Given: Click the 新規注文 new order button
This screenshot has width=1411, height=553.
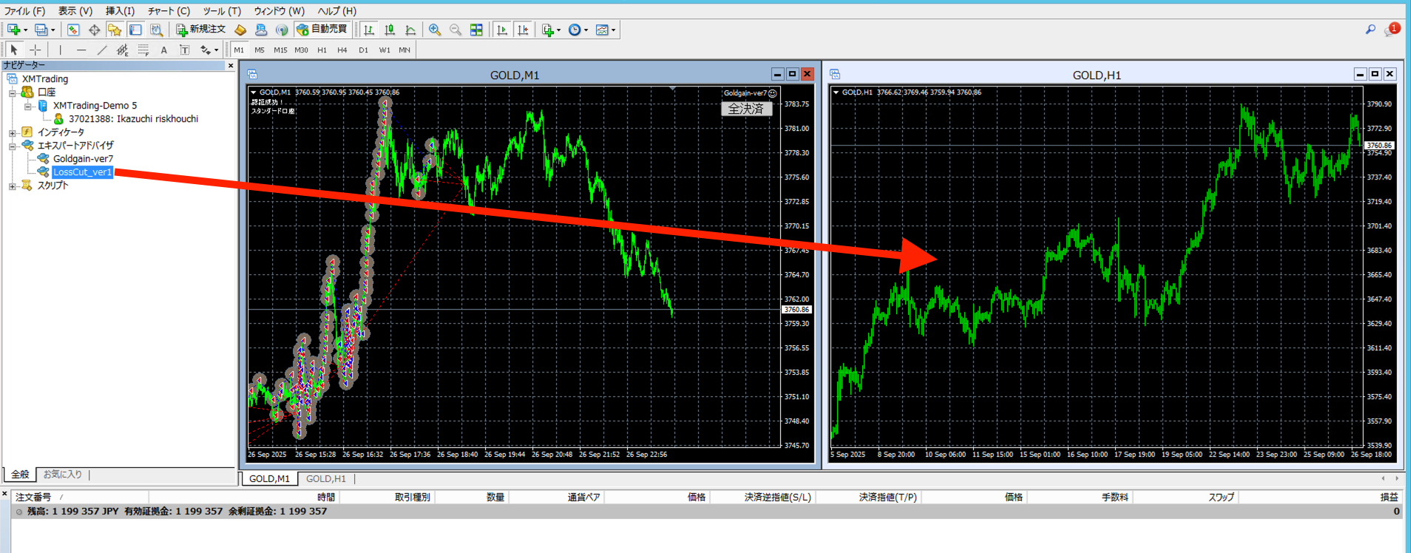Looking at the screenshot, I should click(200, 30).
